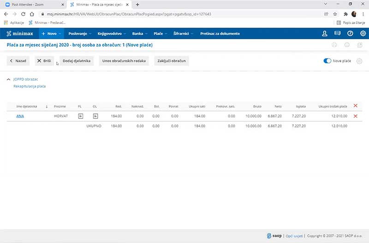Open employee ANA link
This screenshot has height=243, width=369.
[20, 116]
